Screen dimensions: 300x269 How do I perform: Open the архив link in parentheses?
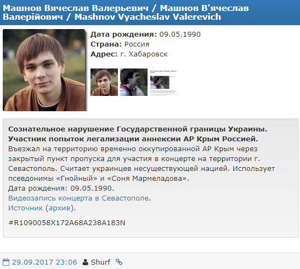click(59, 208)
